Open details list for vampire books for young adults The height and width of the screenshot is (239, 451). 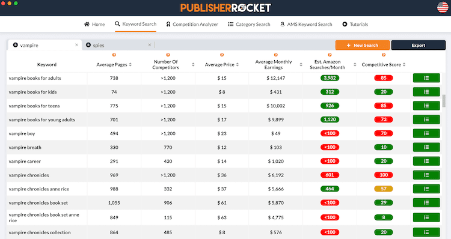[426, 119]
